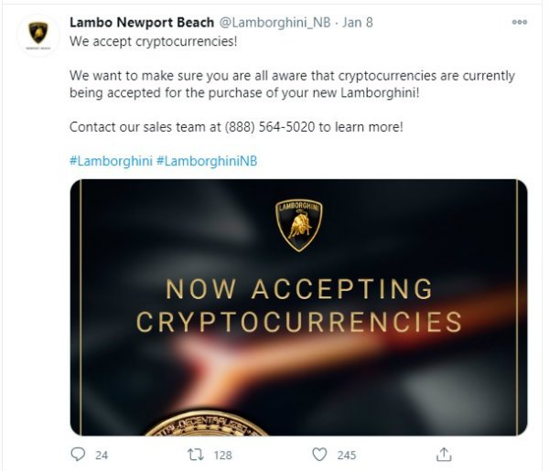Click the 128 retweets count
The image size is (549, 471).
point(222,455)
